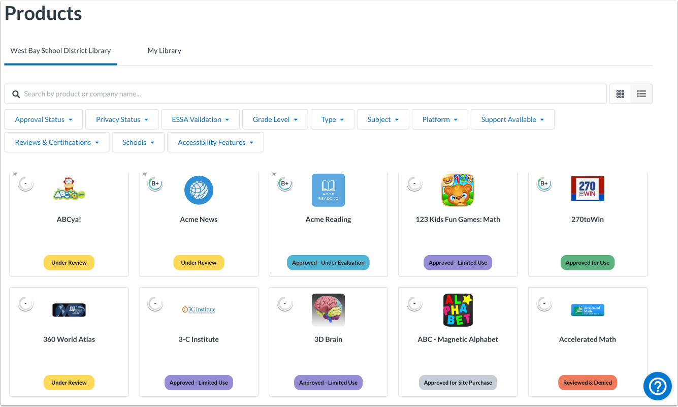Expand the Approval Status filter
This screenshot has height=407, width=678.
(44, 119)
